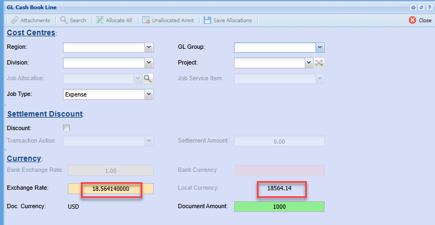
Task: Click inside the Project combo box
Action: pyautogui.click(x=270, y=63)
